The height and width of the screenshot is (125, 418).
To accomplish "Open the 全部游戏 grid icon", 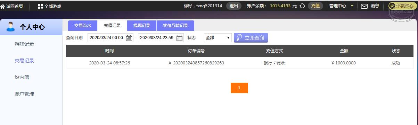I will click(41, 6).
